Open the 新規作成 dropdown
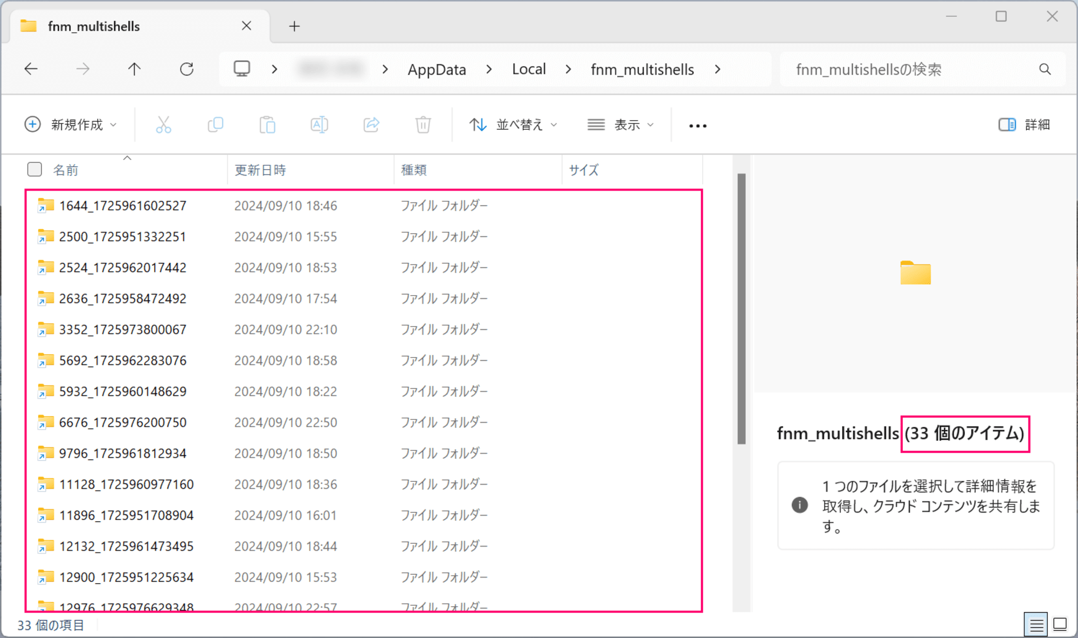Screen dimensions: 1078x638 coord(71,125)
